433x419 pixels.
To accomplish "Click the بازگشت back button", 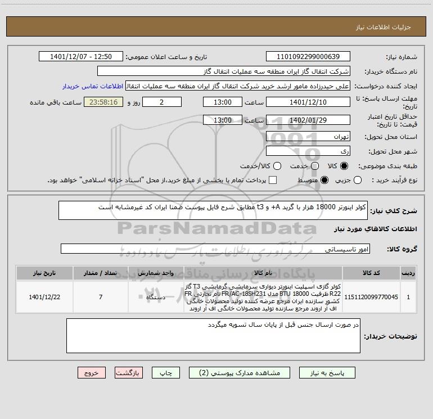I will coord(129,373).
